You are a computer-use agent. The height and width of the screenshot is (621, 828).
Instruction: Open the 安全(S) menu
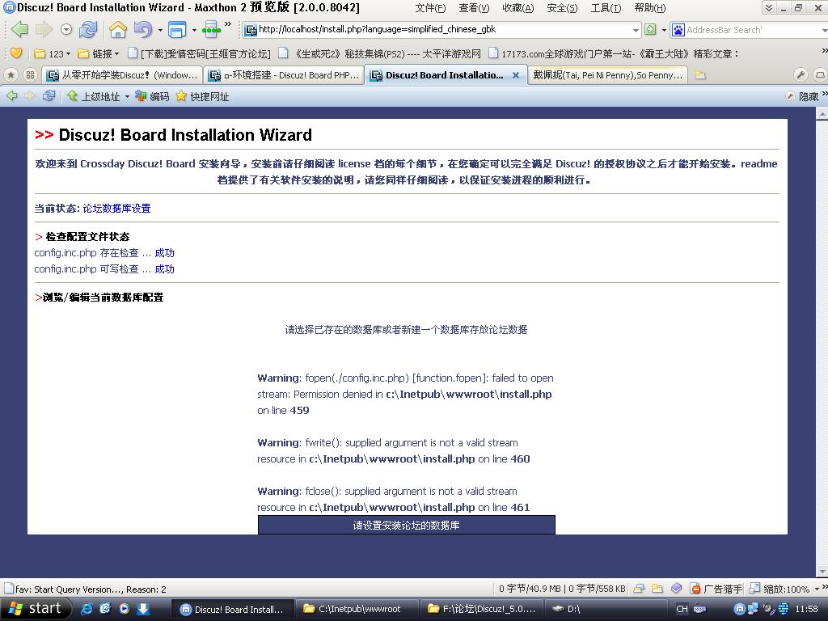(562, 8)
